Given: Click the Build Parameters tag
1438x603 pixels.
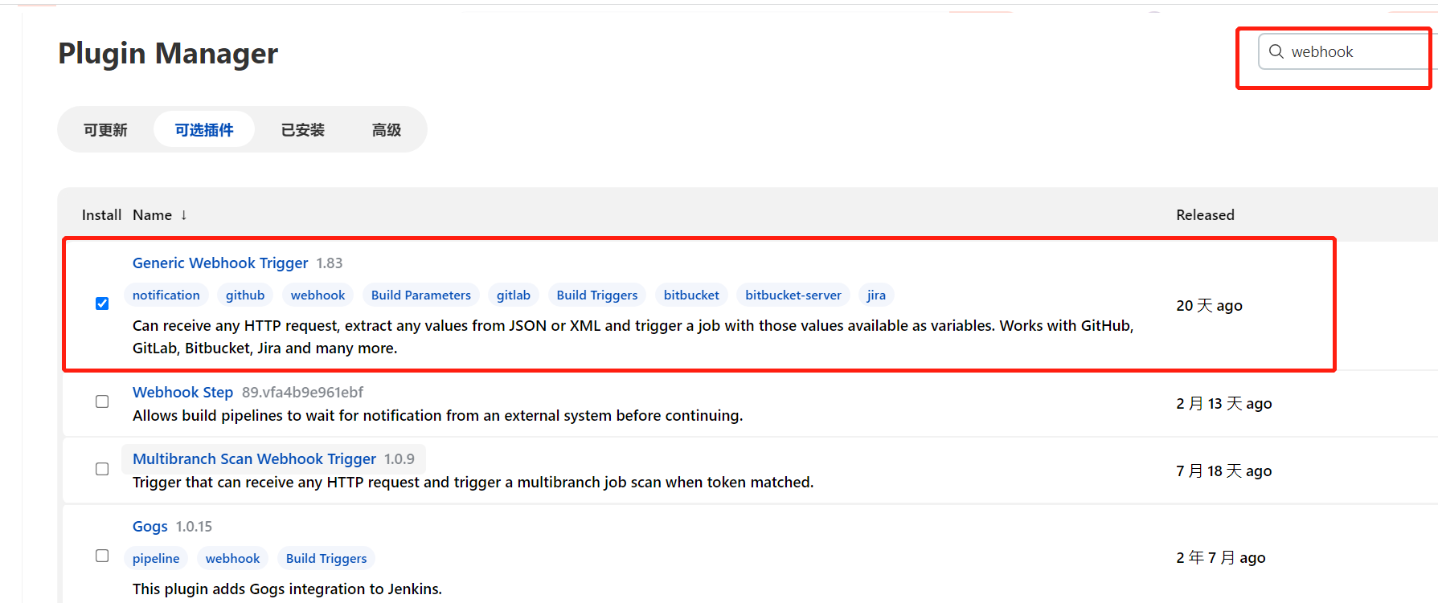Looking at the screenshot, I should (x=421, y=295).
